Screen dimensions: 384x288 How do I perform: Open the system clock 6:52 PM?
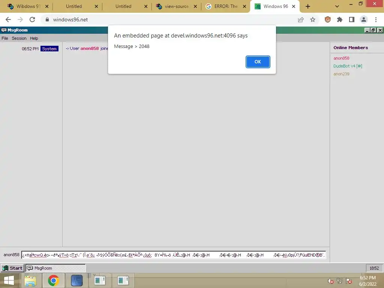click(x=367, y=281)
